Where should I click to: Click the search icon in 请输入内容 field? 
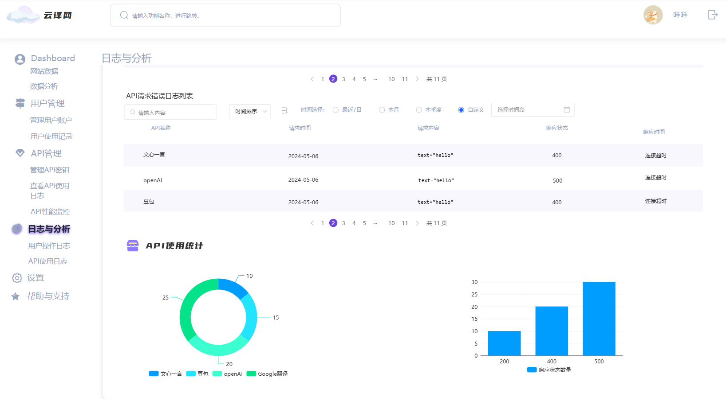pos(132,112)
